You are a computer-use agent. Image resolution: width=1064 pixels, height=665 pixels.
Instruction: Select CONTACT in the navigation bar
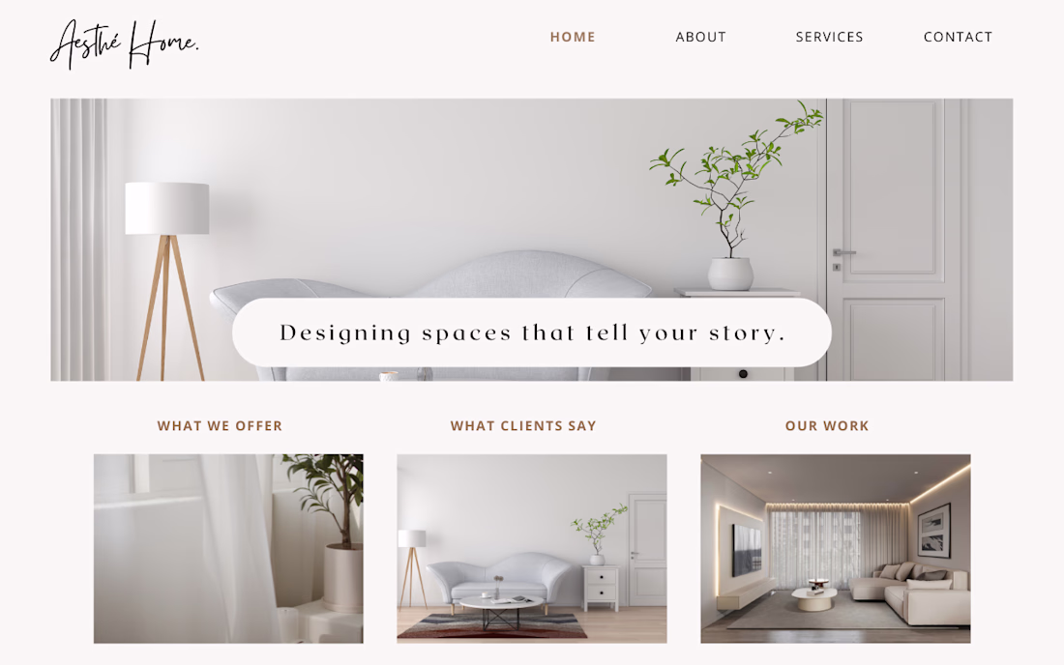click(x=958, y=37)
